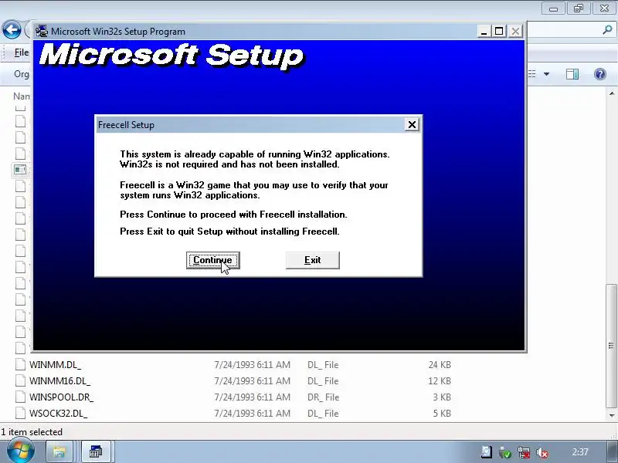618x463 pixels.
Task: Click Explorer view mode icon
Action: point(532,74)
